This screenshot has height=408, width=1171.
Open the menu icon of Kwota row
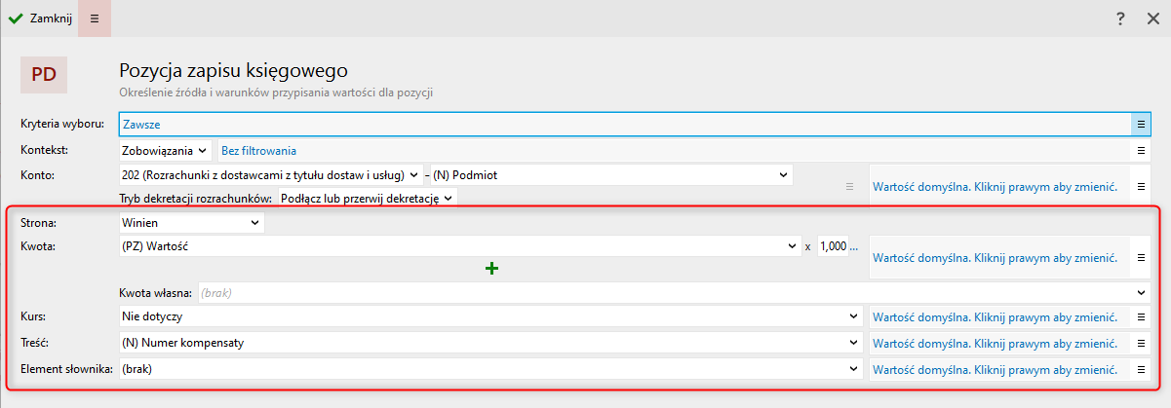1140,258
